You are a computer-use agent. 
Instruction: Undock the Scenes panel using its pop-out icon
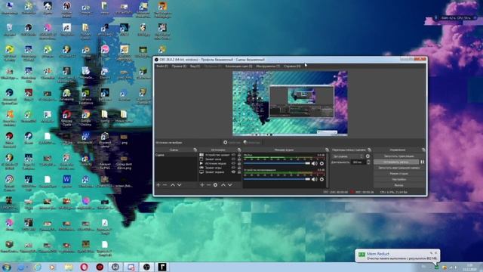pos(195,150)
